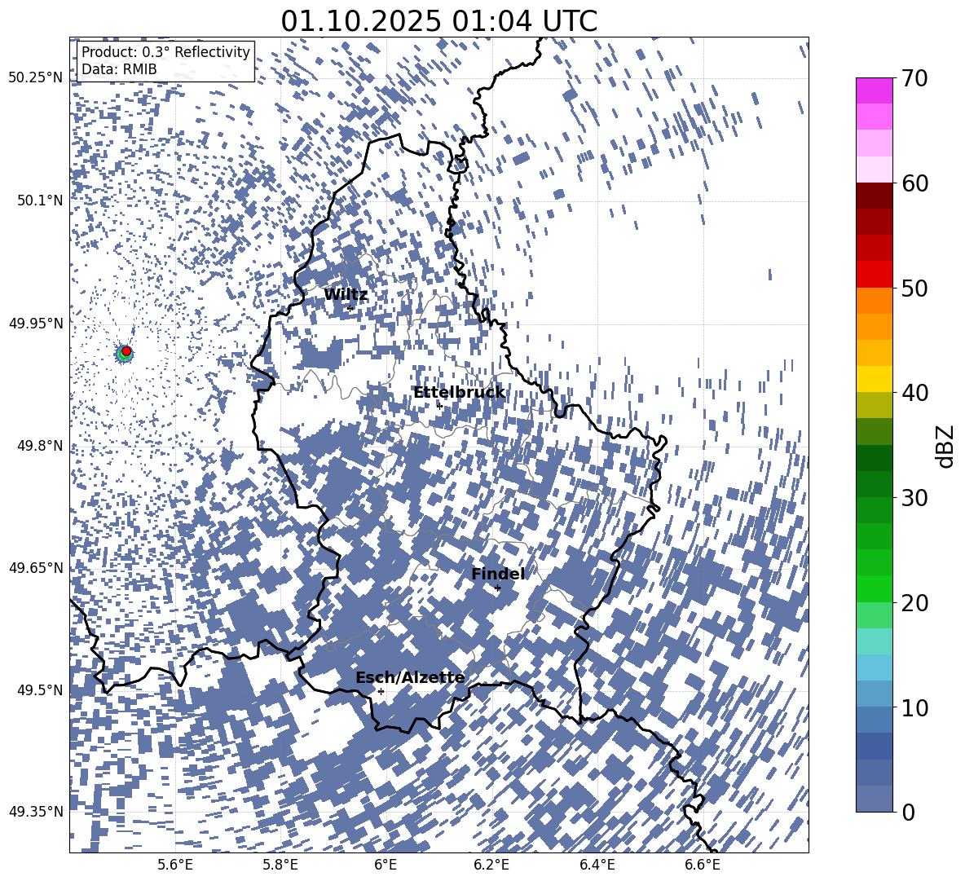Select the Findel city label
The width and height of the screenshot is (965, 881).
(x=498, y=574)
